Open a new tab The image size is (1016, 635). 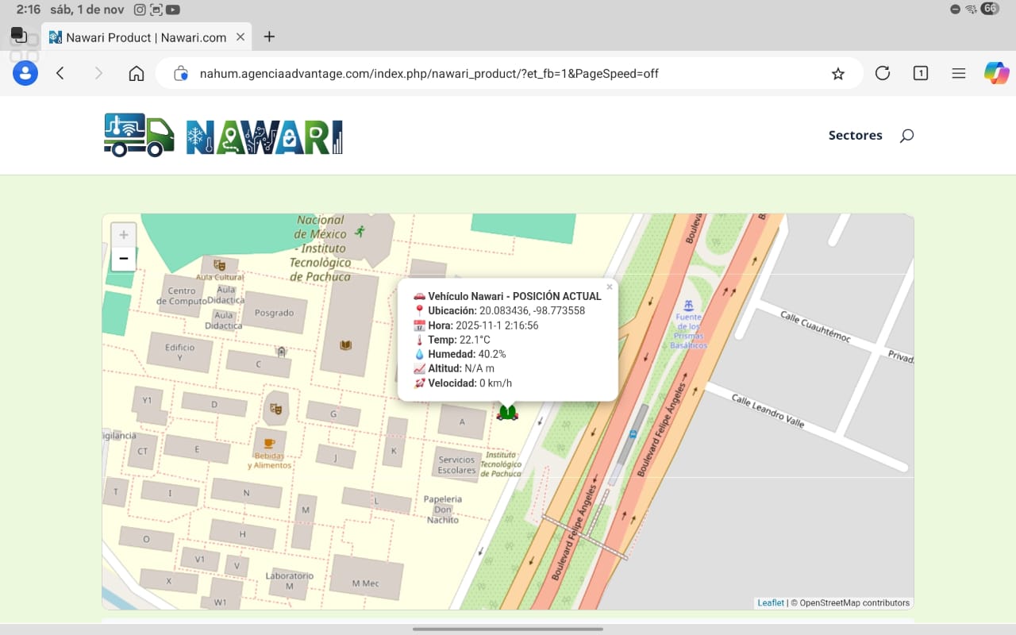click(x=269, y=37)
